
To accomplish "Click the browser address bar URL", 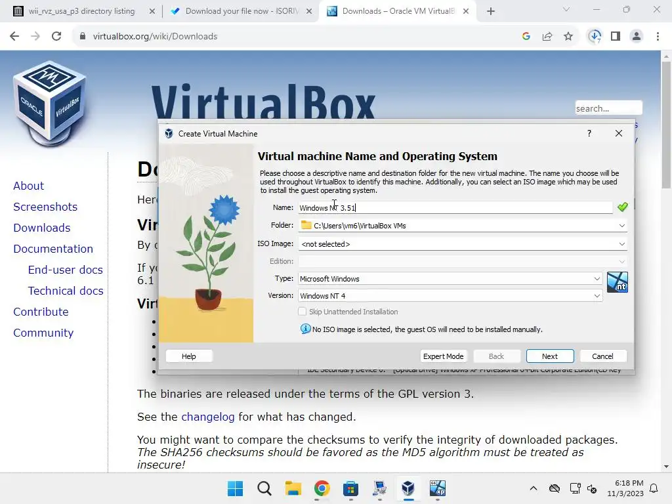I will 155,37.
